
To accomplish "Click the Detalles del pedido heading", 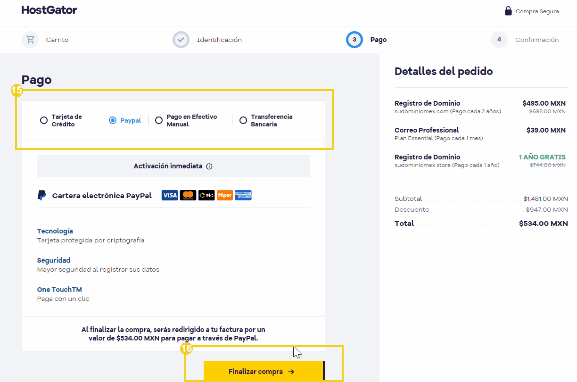I will (x=444, y=72).
